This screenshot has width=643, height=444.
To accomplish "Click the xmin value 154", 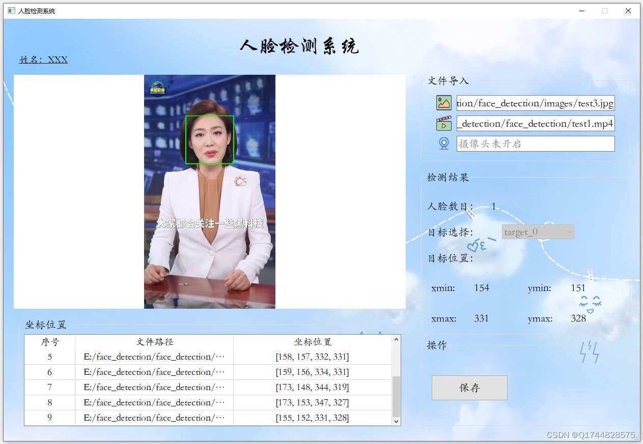I will pos(481,288).
